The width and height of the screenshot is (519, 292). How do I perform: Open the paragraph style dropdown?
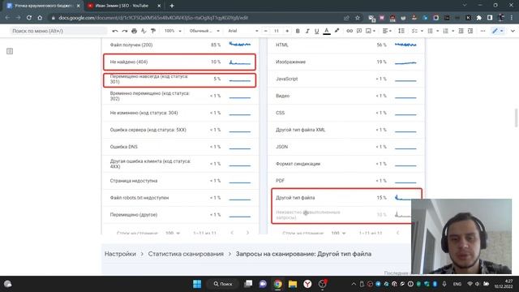(x=204, y=31)
